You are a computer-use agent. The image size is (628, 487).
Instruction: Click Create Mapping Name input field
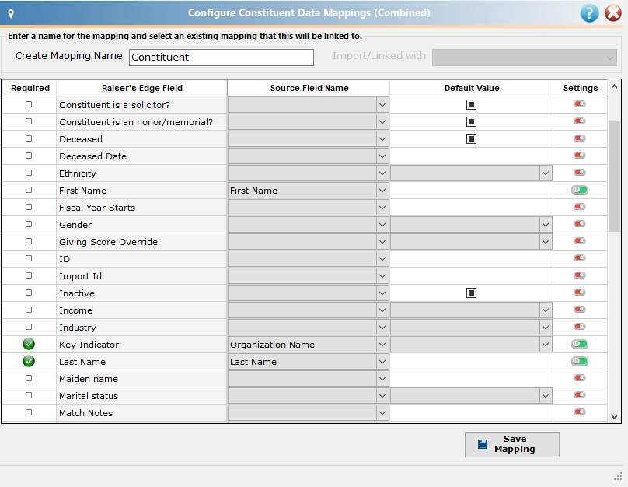(222, 58)
